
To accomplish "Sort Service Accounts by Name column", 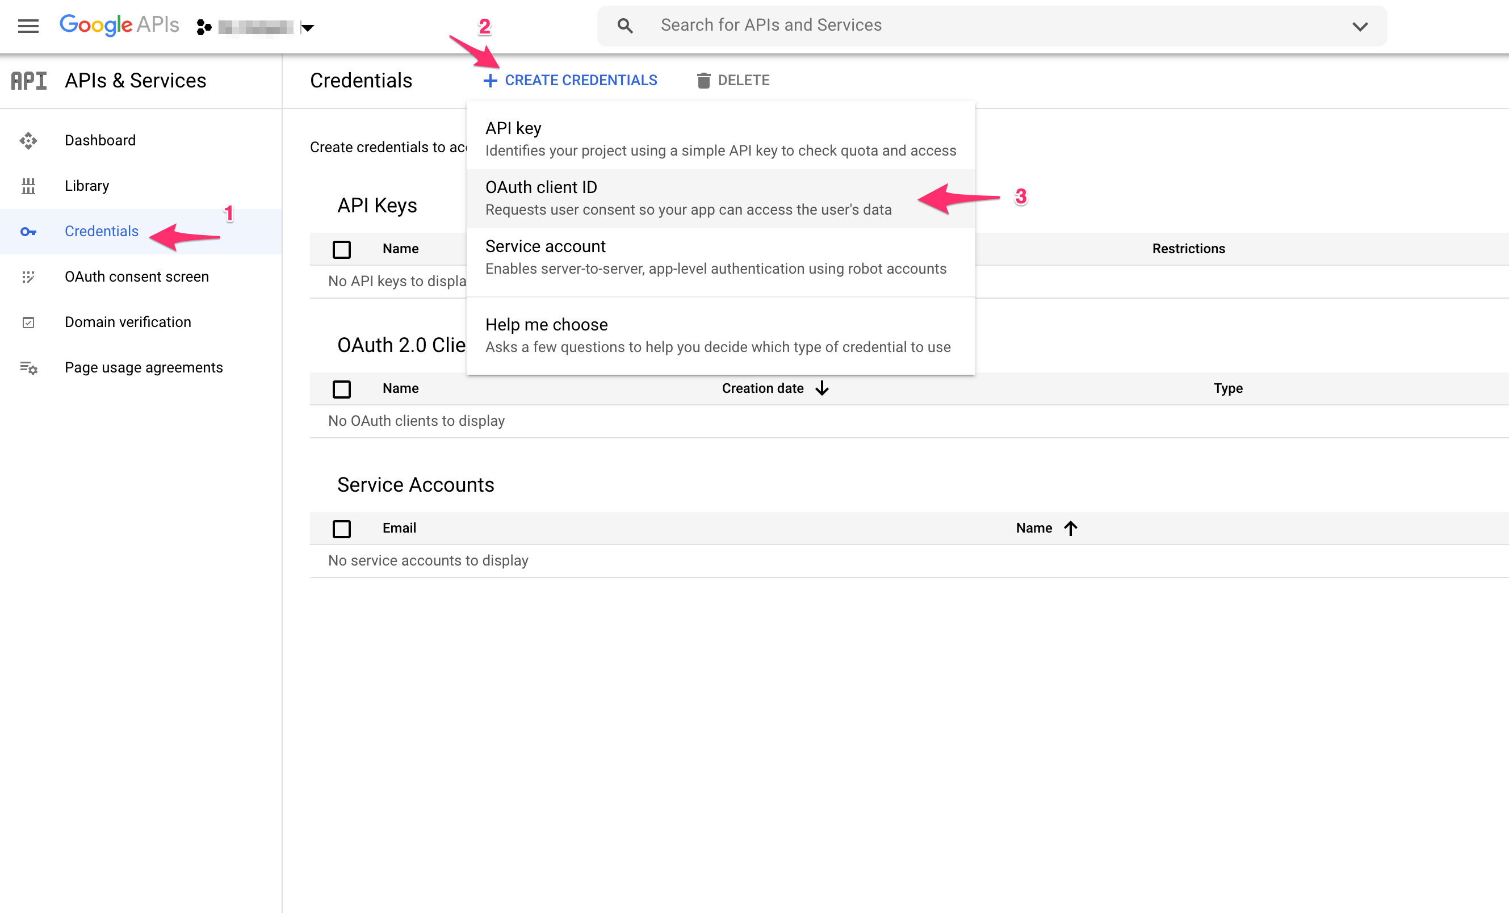I will [x=1034, y=528].
